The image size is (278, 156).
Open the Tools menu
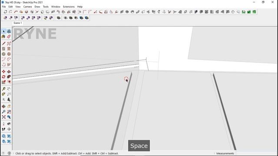pos(46,7)
